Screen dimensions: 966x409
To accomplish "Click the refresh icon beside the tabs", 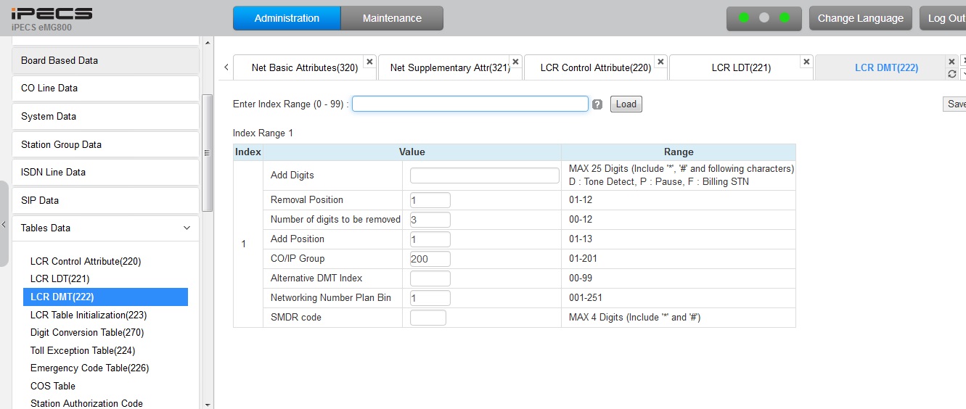I will click(x=952, y=74).
